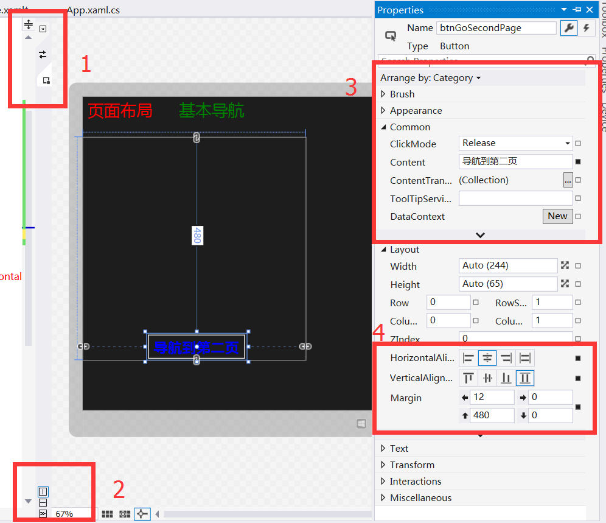
Task: Select Center horizontal alignment
Action: tap(487, 358)
